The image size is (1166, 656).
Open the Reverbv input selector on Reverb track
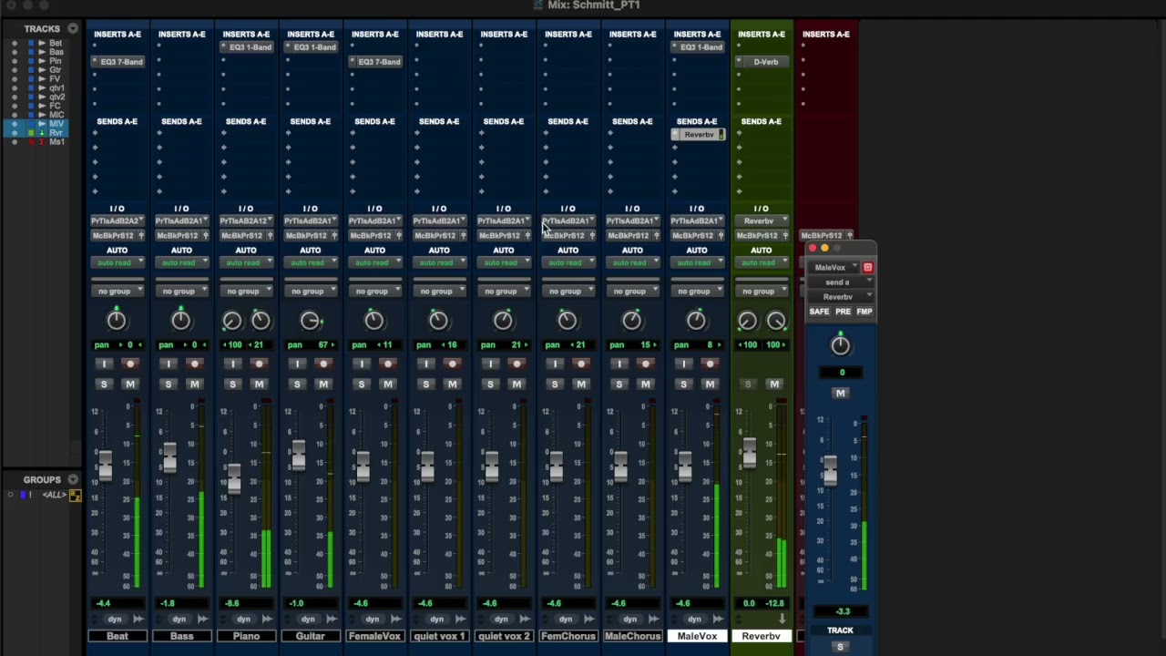tap(762, 221)
